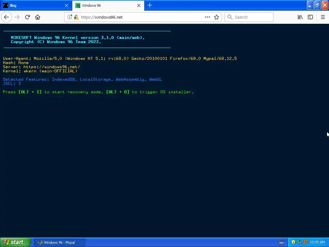The height and width of the screenshot is (247, 329).
Task: Show site information icon in address bar
Action: [x=70, y=17]
